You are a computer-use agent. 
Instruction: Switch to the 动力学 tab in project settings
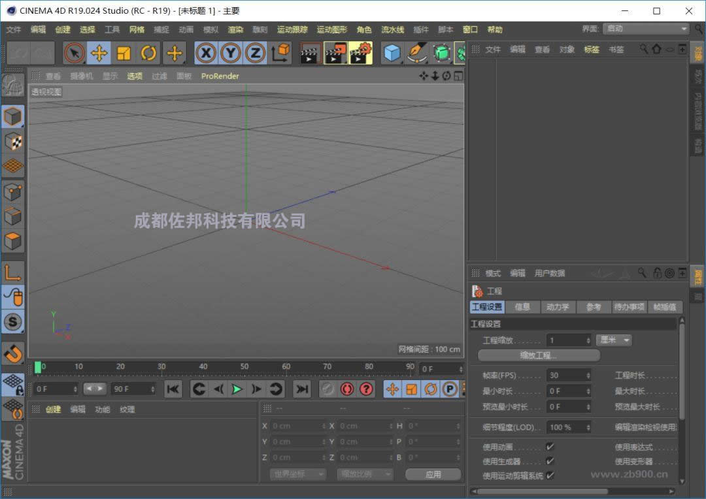[x=558, y=307]
